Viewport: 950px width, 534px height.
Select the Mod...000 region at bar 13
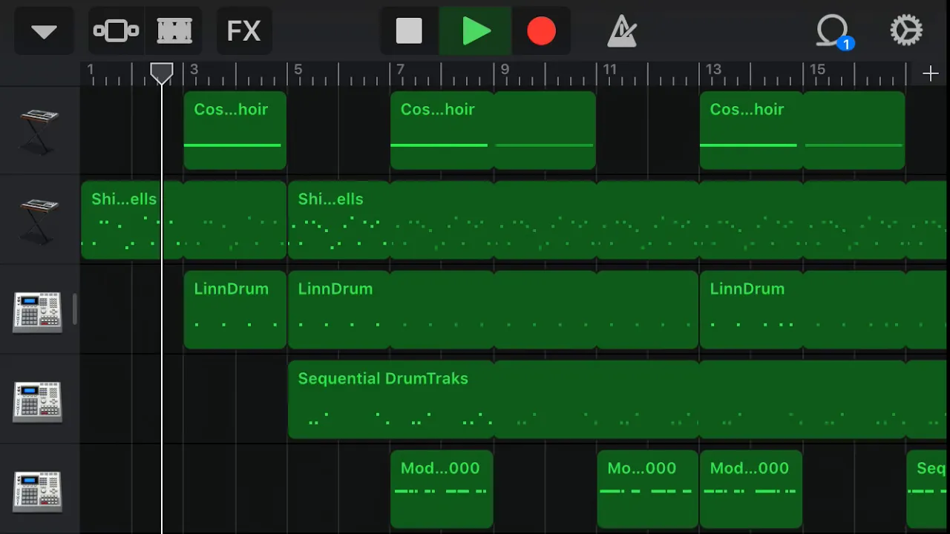750,489
